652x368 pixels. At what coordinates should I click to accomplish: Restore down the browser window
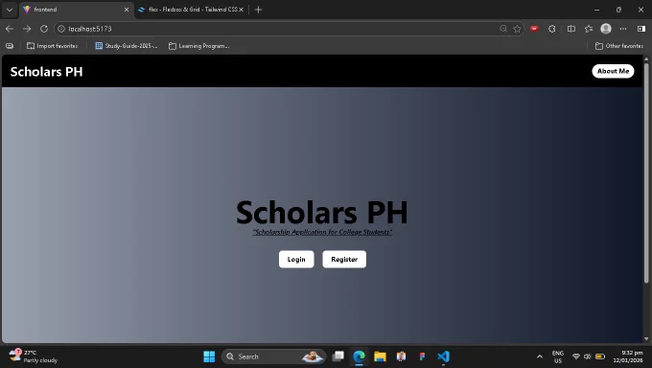pyautogui.click(x=618, y=10)
